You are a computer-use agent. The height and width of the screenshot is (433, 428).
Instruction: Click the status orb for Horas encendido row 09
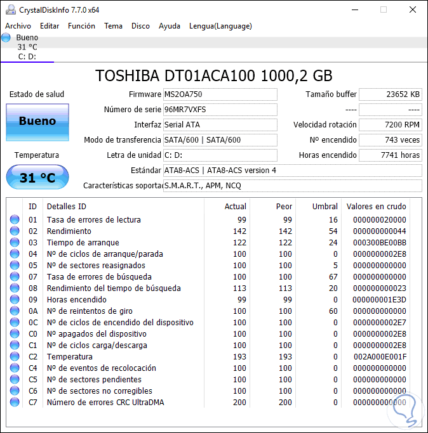[15, 299]
